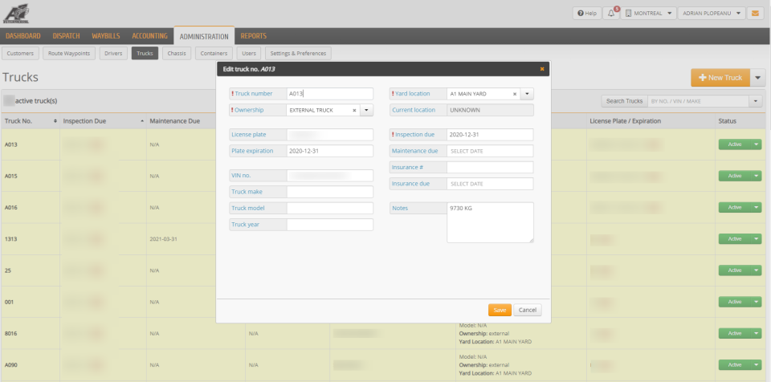Sort by Inspection Due column arrow
The width and height of the screenshot is (771, 382).
pos(142,121)
